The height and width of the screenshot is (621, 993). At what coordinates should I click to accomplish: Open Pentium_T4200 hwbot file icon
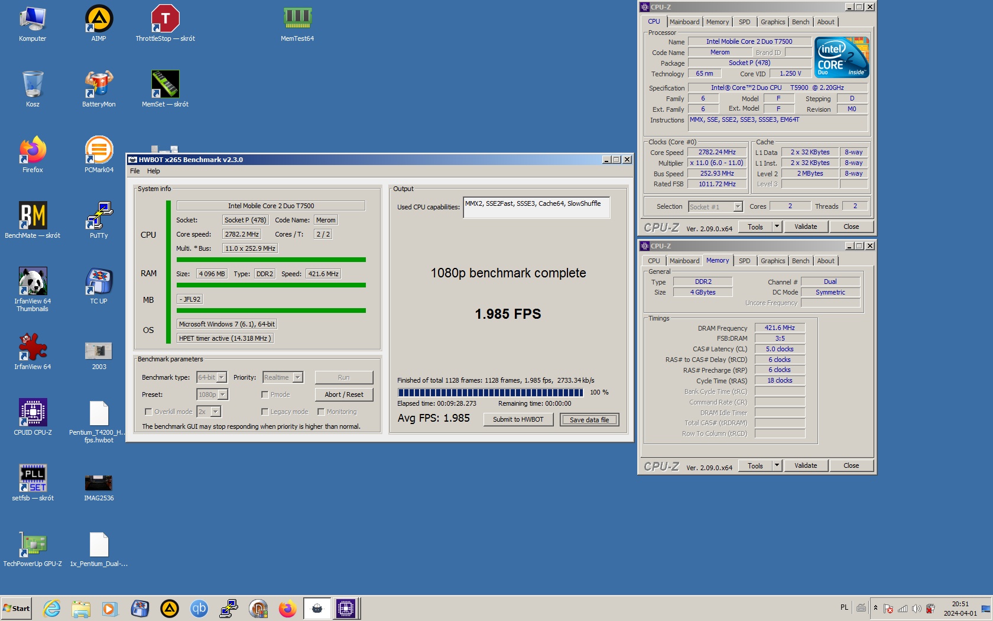coord(99,422)
